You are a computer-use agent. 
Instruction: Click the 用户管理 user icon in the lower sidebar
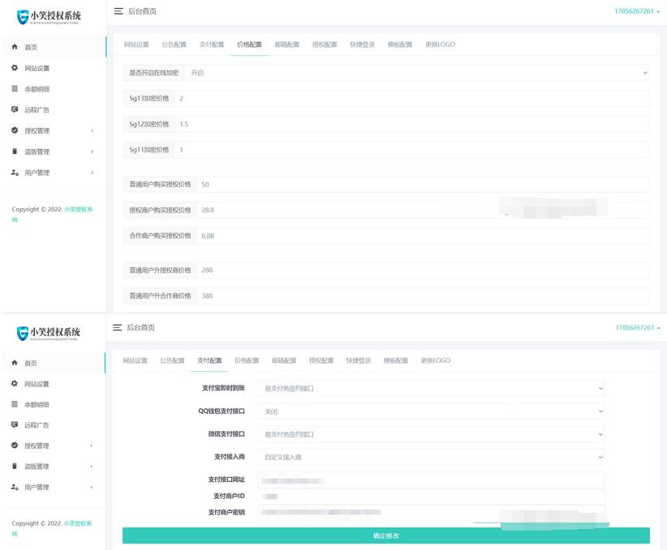pyautogui.click(x=15, y=487)
